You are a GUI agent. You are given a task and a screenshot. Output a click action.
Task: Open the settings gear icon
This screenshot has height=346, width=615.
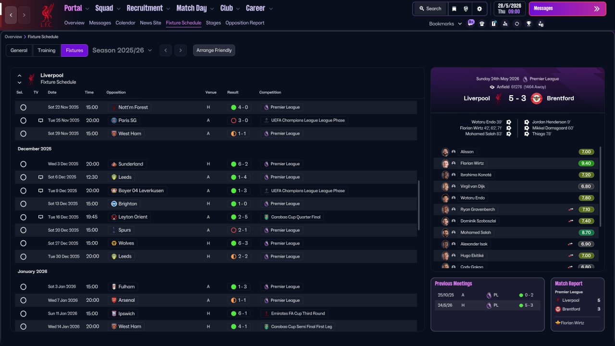click(x=479, y=9)
